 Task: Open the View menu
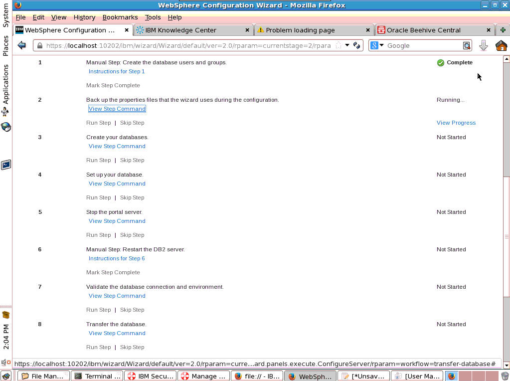pos(58,17)
